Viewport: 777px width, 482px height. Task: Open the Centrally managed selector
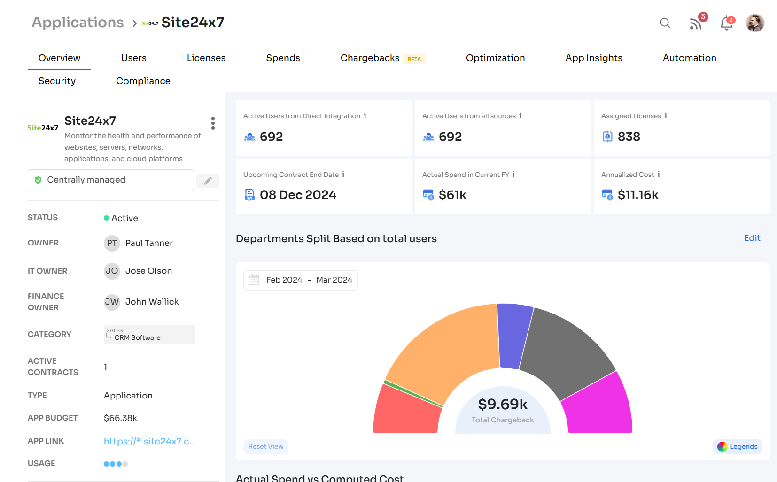point(111,180)
